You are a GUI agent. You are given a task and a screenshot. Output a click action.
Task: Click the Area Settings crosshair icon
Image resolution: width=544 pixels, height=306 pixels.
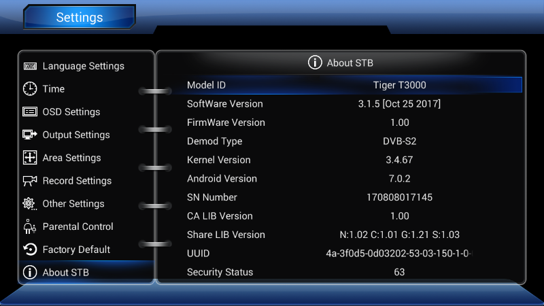click(30, 158)
